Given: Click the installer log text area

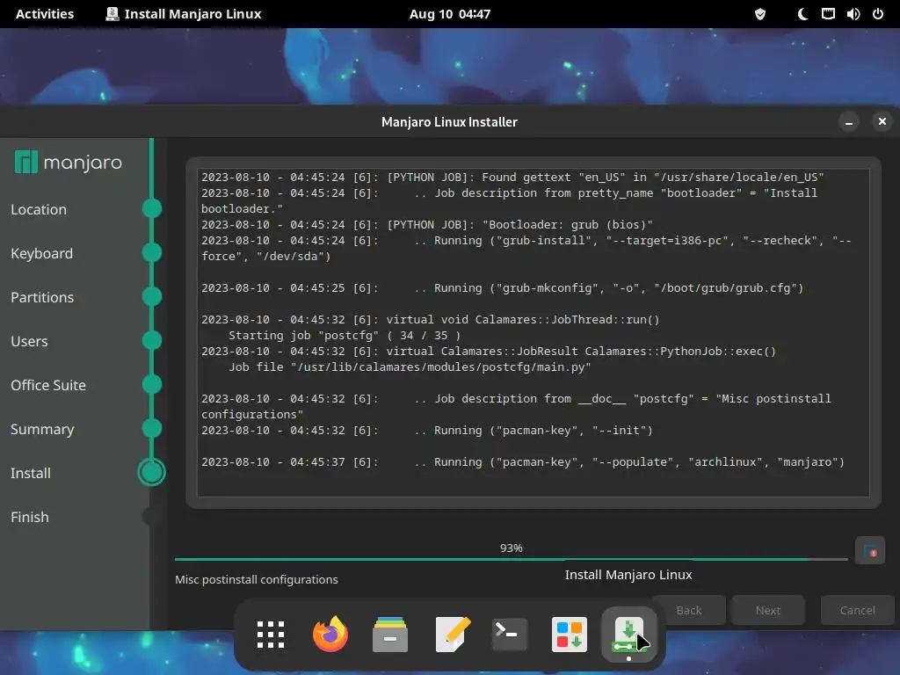Looking at the screenshot, I should [x=533, y=332].
